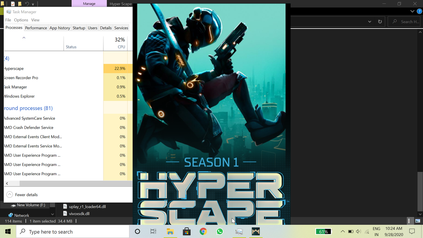Select the AMD External Events Service Module process
Viewport: 423px width, 238px height.
(68, 146)
